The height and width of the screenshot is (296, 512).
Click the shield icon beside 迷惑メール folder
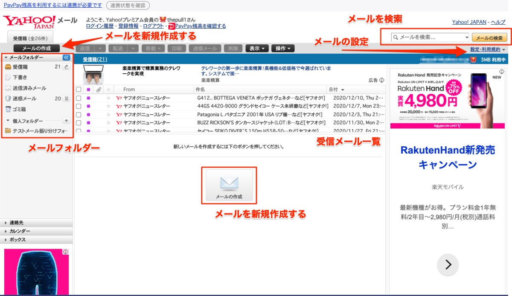tap(8, 99)
